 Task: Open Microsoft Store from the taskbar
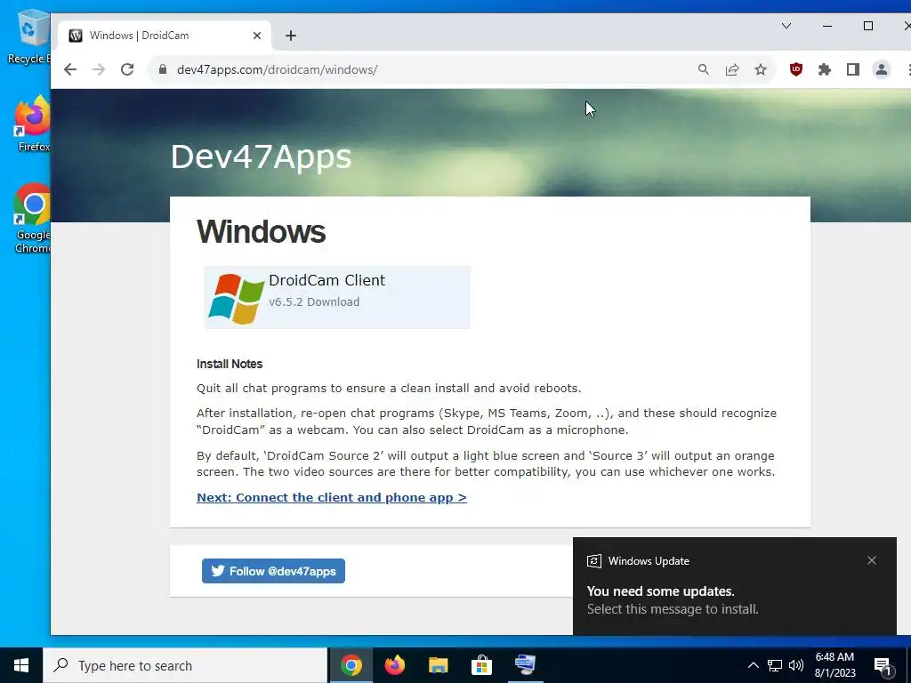[x=481, y=665]
